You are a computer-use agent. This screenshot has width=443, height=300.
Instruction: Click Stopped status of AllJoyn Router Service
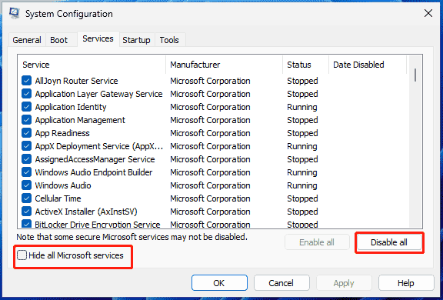(x=302, y=81)
